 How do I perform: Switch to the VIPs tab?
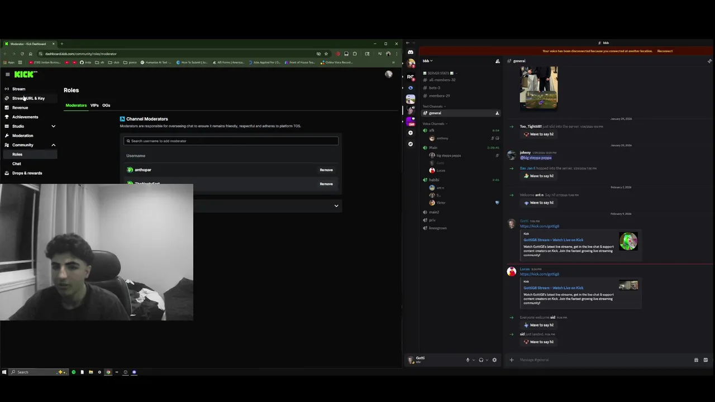tap(94, 106)
